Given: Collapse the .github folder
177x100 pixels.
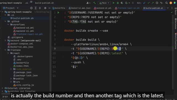Looking at the screenshot, I should [5, 21].
